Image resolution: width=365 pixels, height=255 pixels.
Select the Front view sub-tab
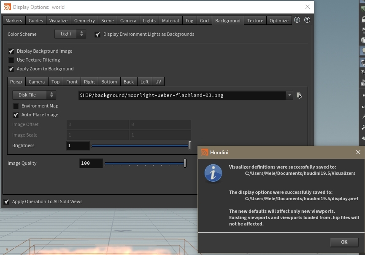pyautogui.click(x=72, y=82)
